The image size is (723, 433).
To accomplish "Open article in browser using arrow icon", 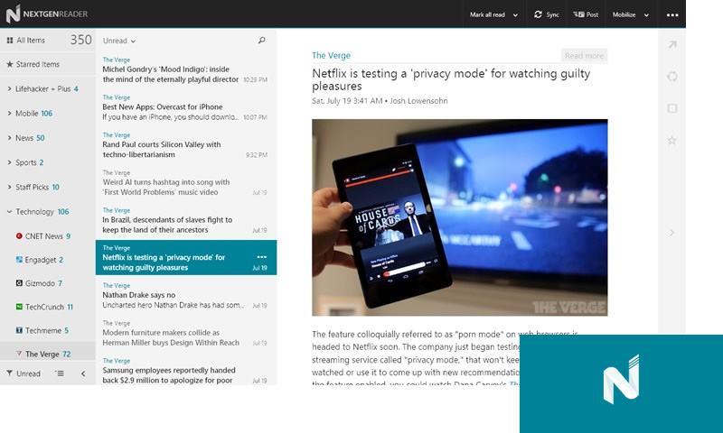I will click(x=671, y=45).
